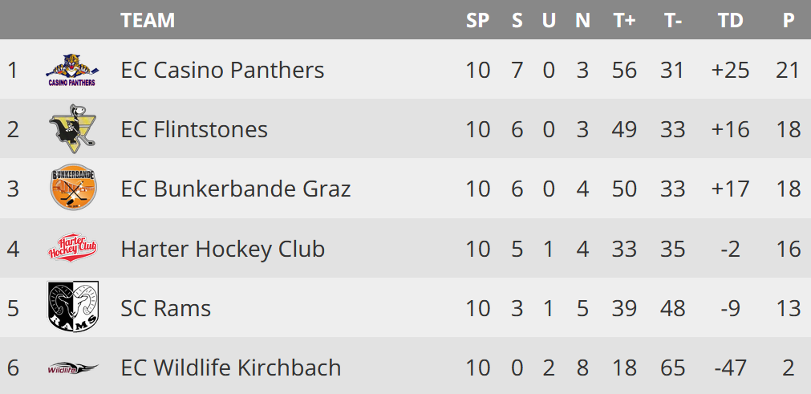This screenshot has width=811, height=394.
Task: Open Harter Hockey Club team page
Action: (x=223, y=249)
